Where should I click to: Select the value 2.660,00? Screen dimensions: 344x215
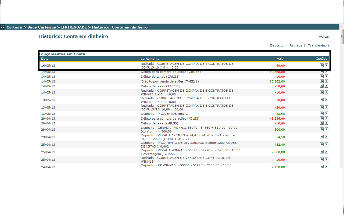point(278,152)
